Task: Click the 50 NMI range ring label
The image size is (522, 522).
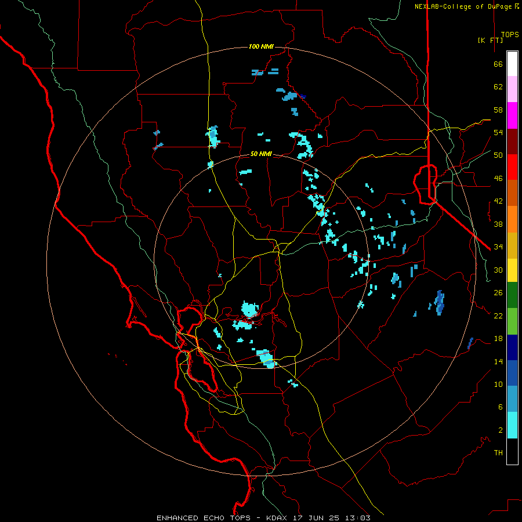Action: (x=261, y=154)
